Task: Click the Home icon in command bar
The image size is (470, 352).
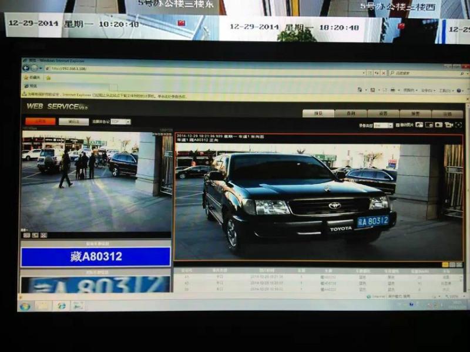Action: tap(360, 90)
